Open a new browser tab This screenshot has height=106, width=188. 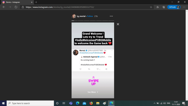coord(36,2)
